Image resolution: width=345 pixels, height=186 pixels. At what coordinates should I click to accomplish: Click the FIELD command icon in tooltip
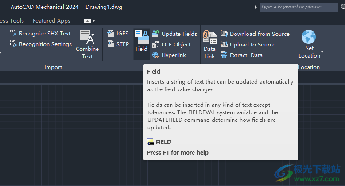(150, 142)
